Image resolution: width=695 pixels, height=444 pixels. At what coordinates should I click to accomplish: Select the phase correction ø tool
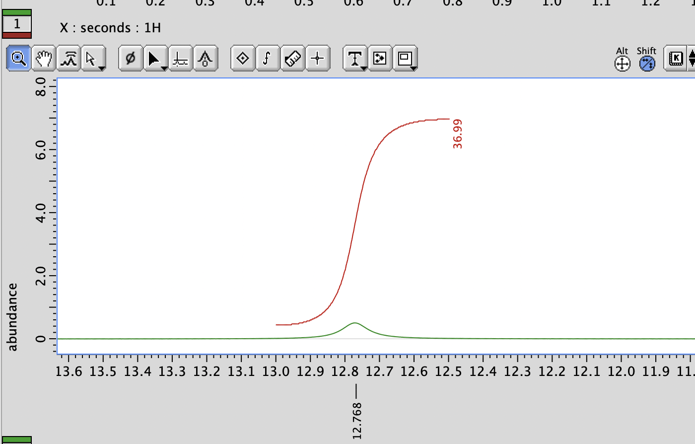[x=130, y=58]
